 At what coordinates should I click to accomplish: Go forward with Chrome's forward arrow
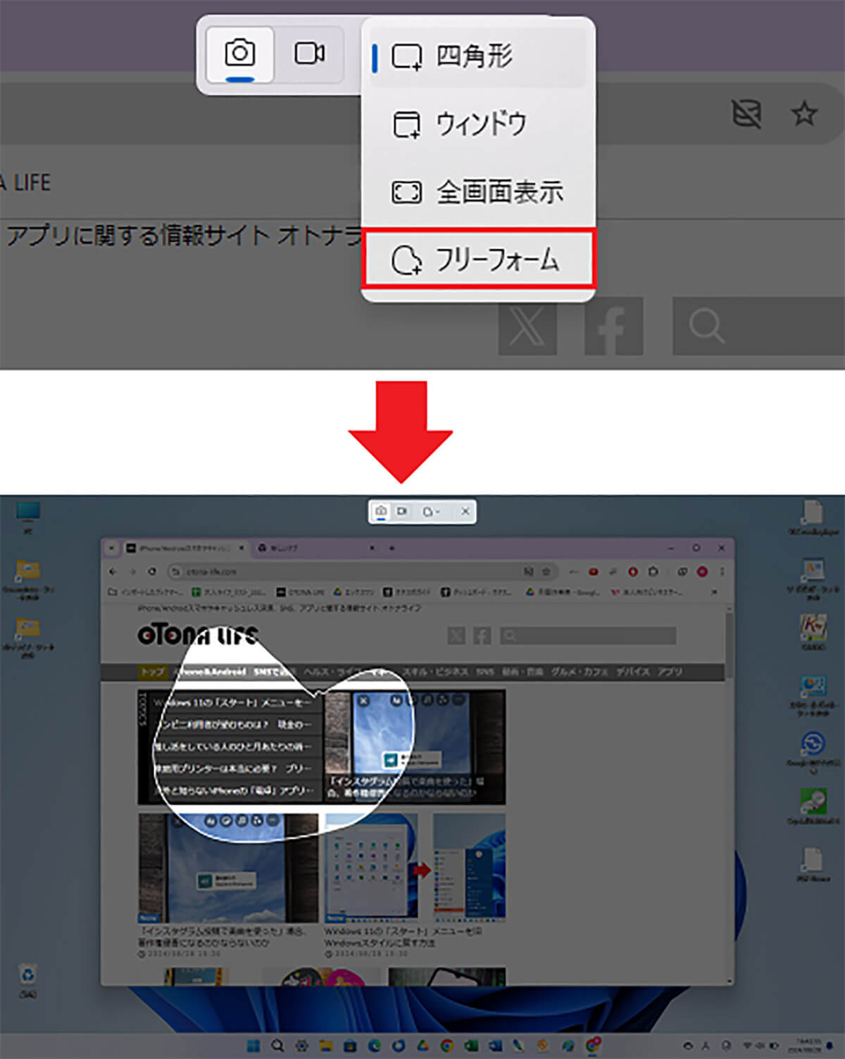click(x=134, y=571)
